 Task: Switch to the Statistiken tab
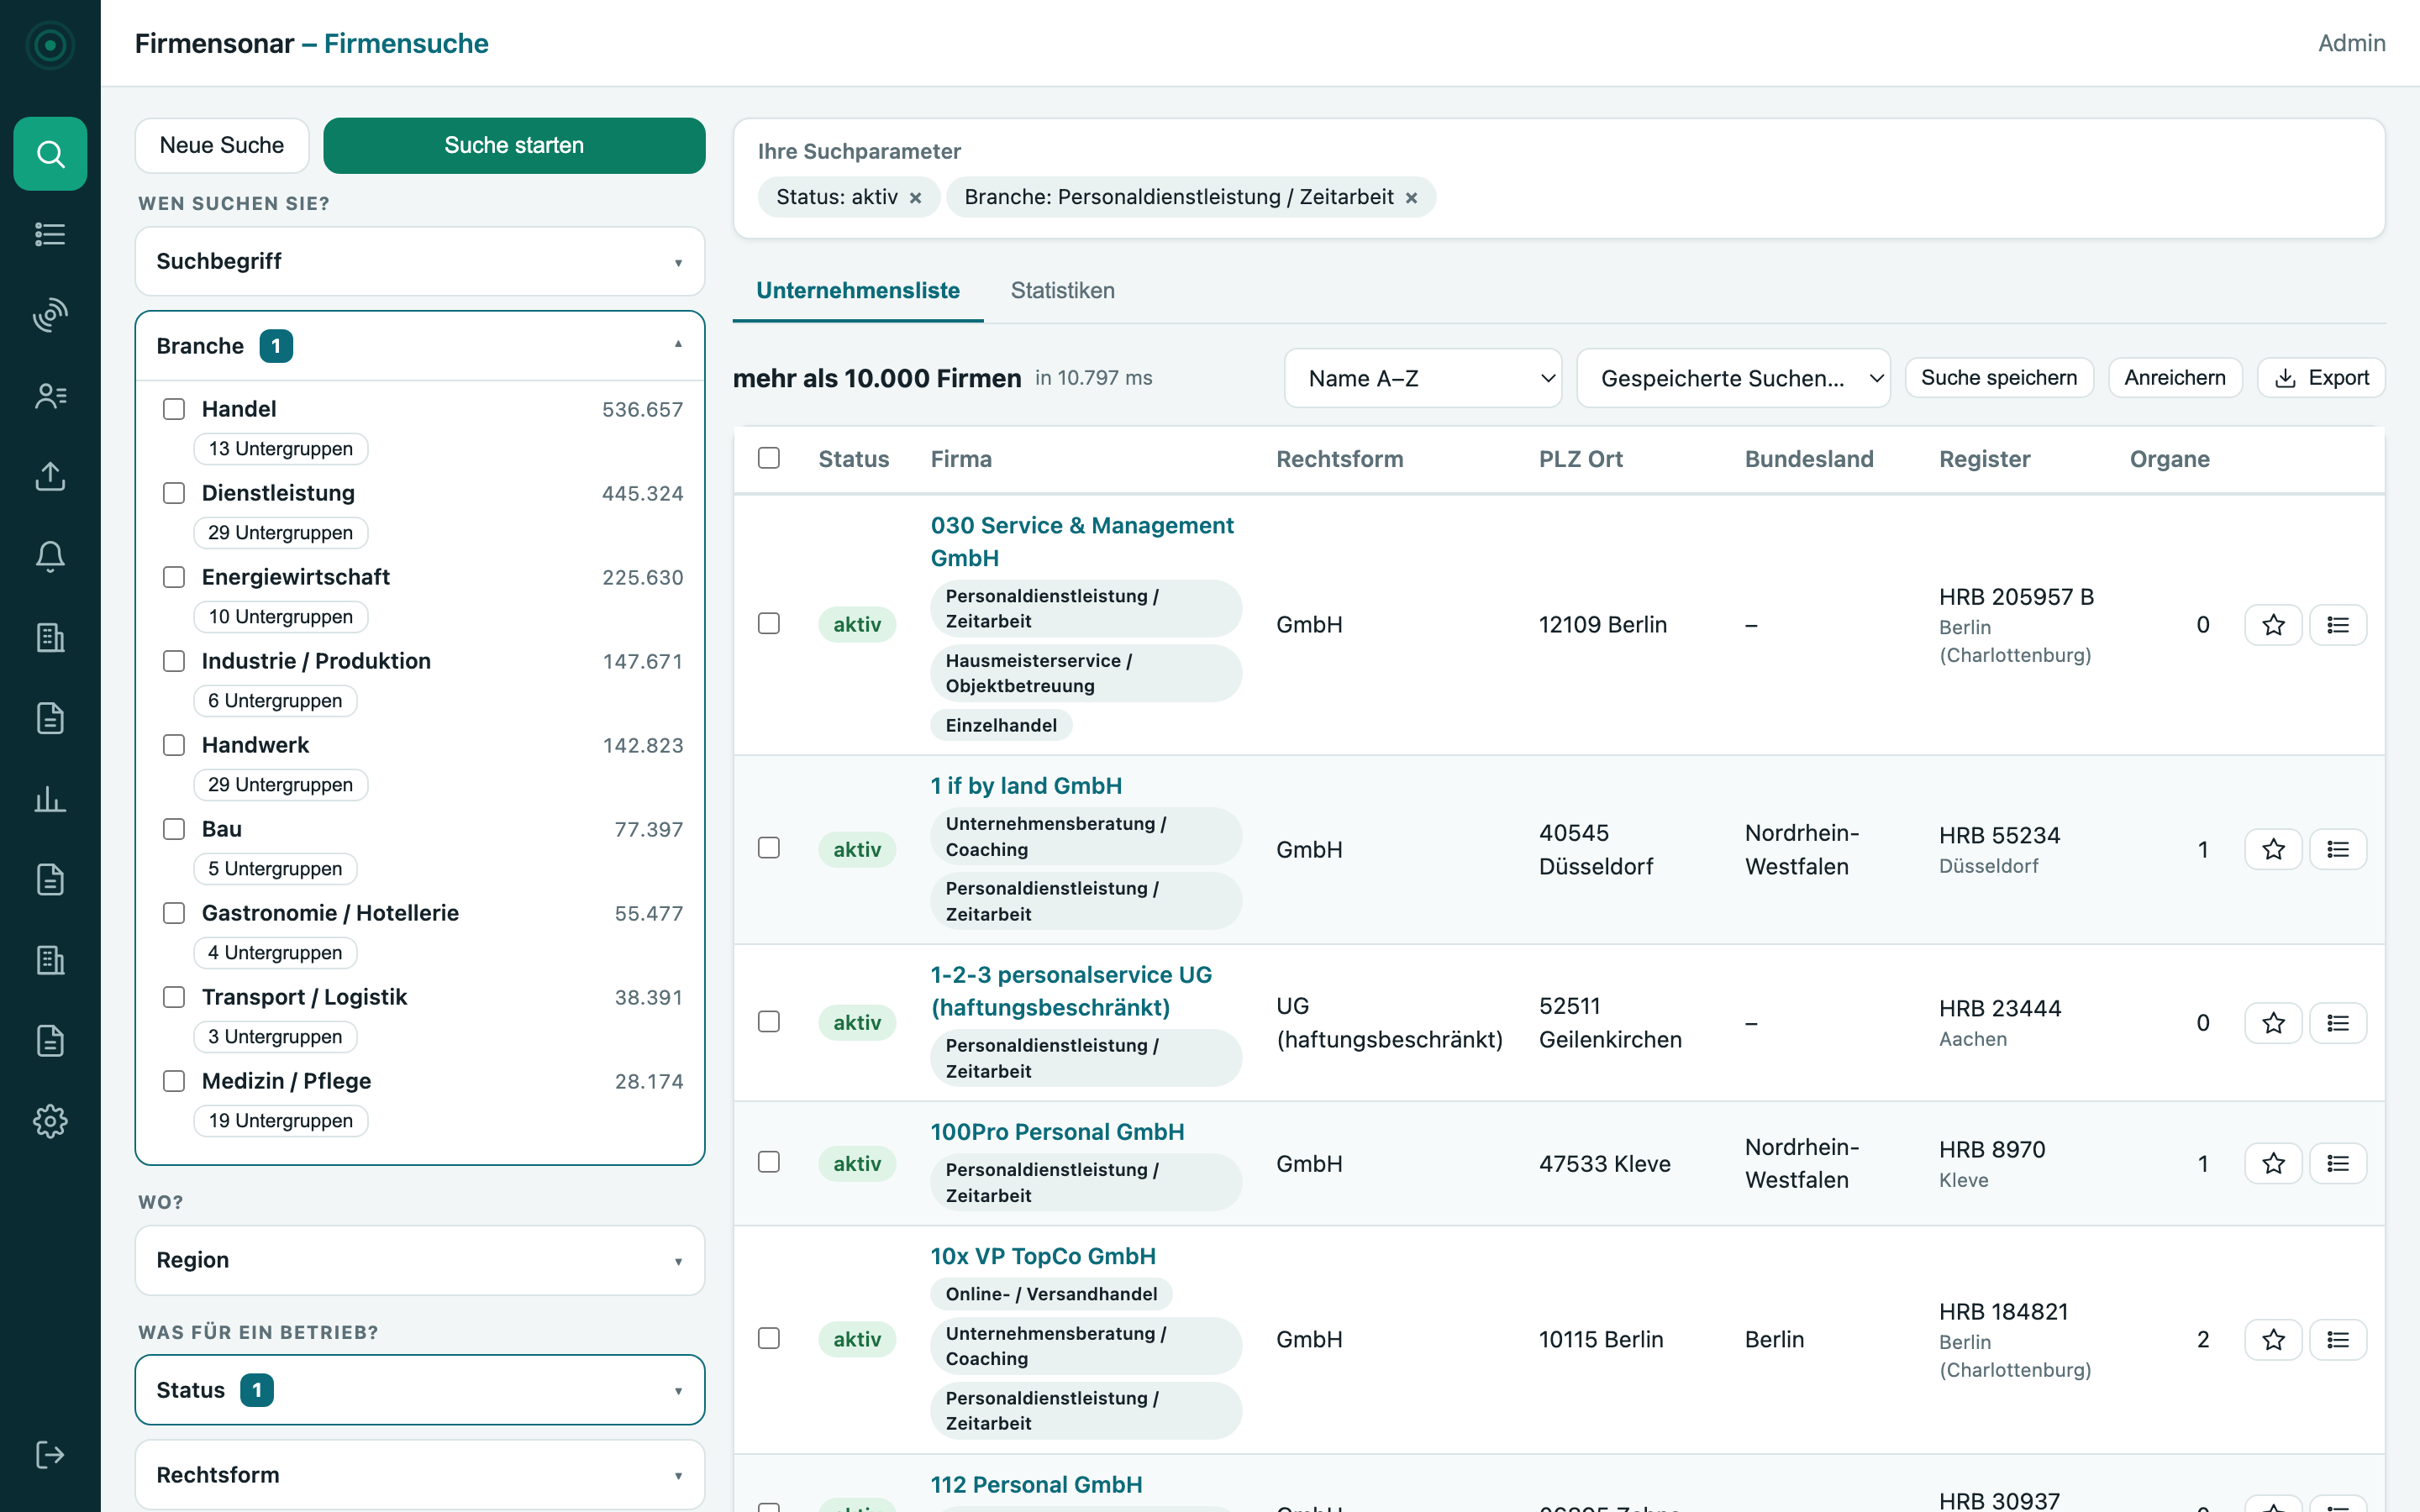[1062, 291]
